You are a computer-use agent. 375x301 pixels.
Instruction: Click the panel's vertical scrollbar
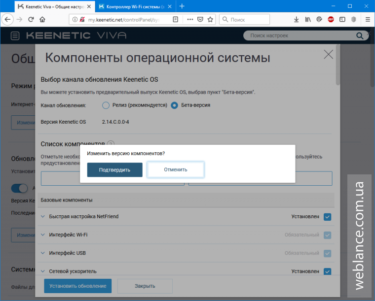click(337, 65)
